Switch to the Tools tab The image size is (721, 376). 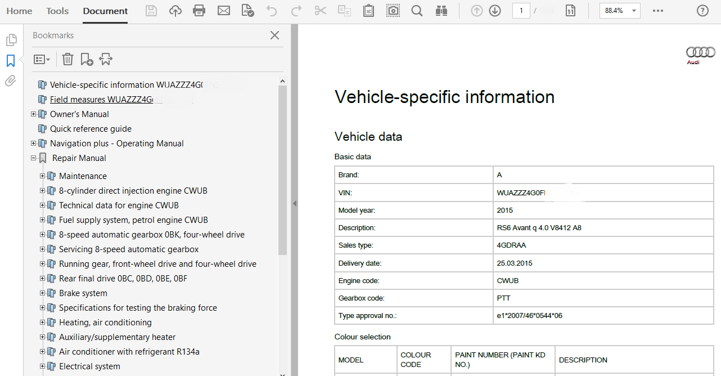tap(57, 11)
